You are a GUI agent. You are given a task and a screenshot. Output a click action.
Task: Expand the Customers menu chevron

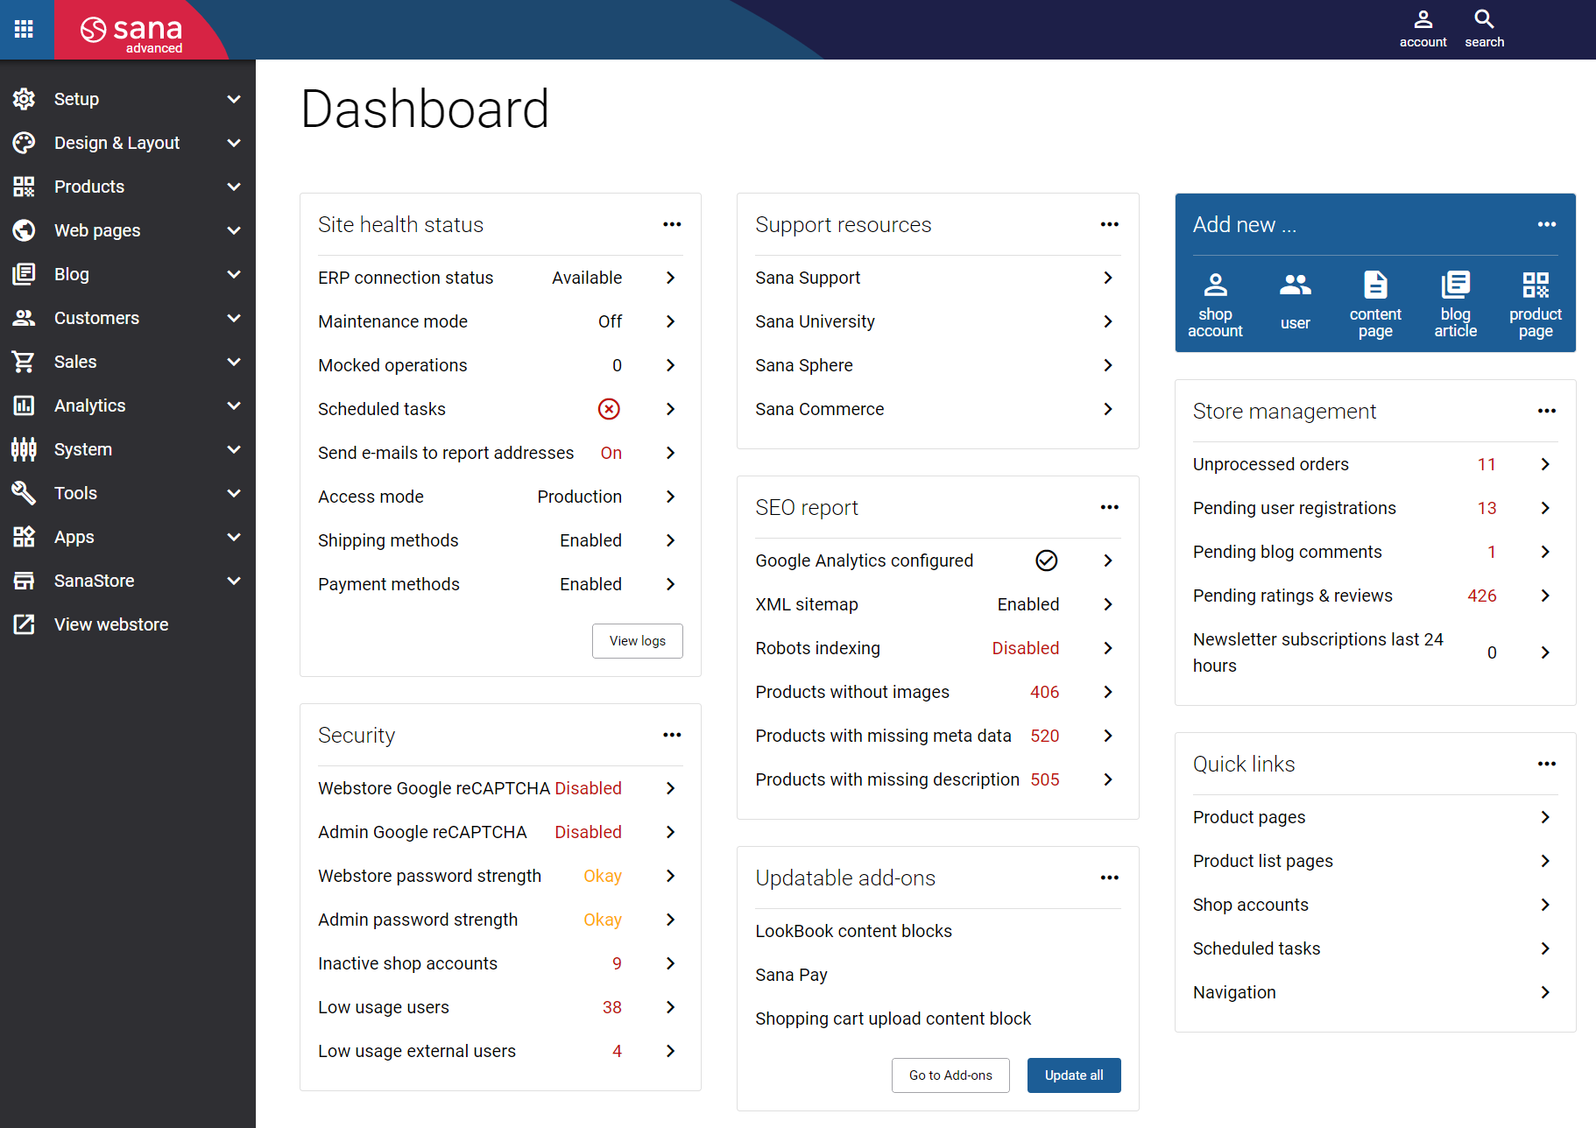pyautogui.click(x=234, y=318)
